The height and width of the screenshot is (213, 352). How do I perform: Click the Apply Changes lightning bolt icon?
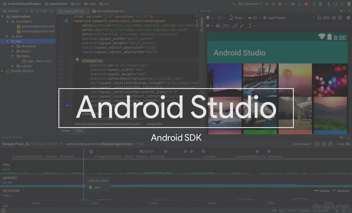point(273,4)
